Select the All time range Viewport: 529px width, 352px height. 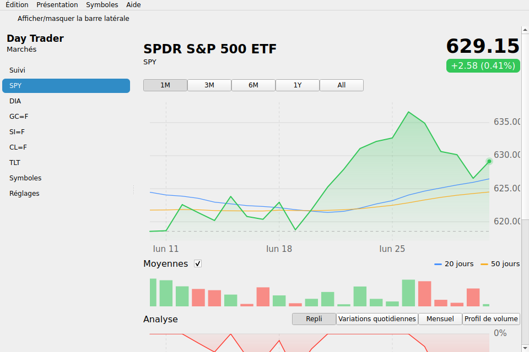(342, 85)
